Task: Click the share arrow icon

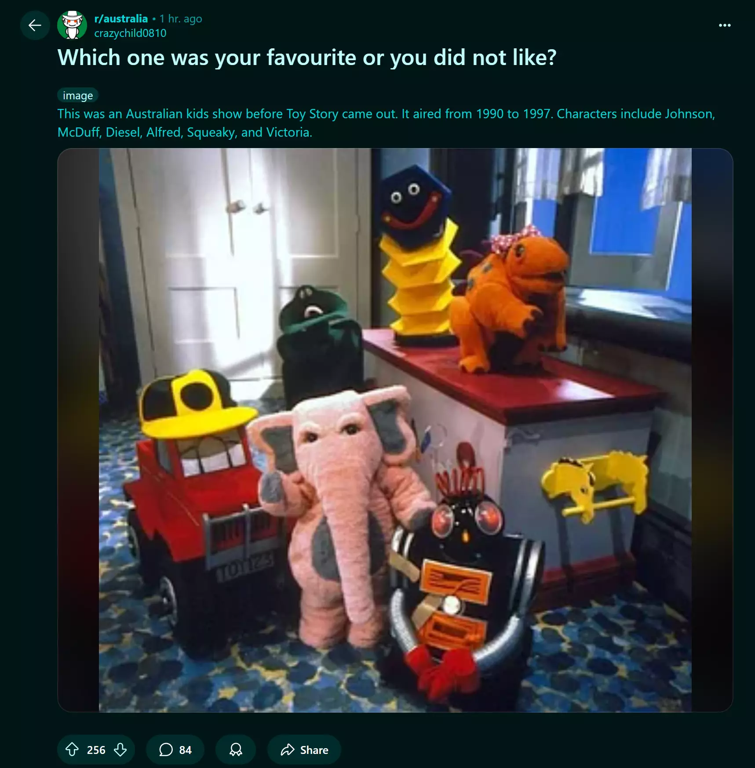Action: click(x=288, y=750)
